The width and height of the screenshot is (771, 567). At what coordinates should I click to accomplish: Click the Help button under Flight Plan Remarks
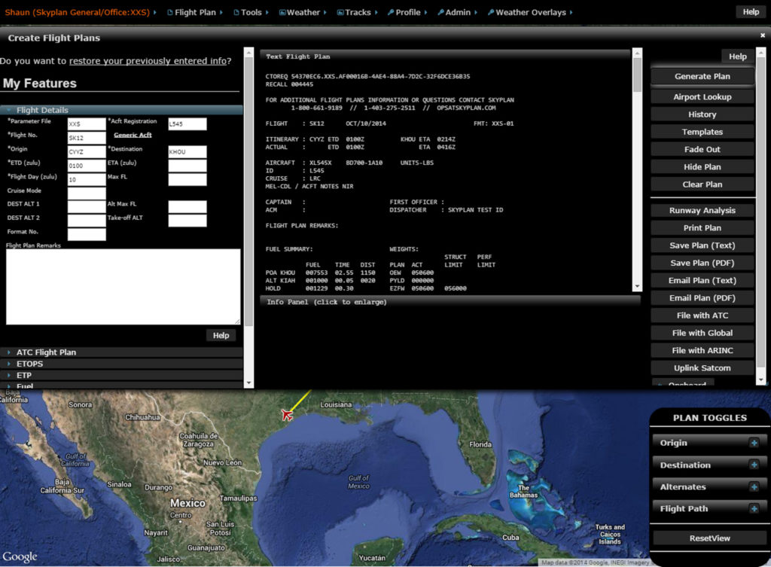pyautogui.click(x=221, y=335)
